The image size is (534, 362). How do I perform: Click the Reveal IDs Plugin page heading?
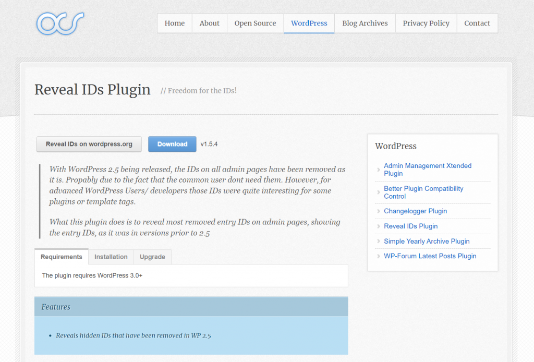point(92,90)
